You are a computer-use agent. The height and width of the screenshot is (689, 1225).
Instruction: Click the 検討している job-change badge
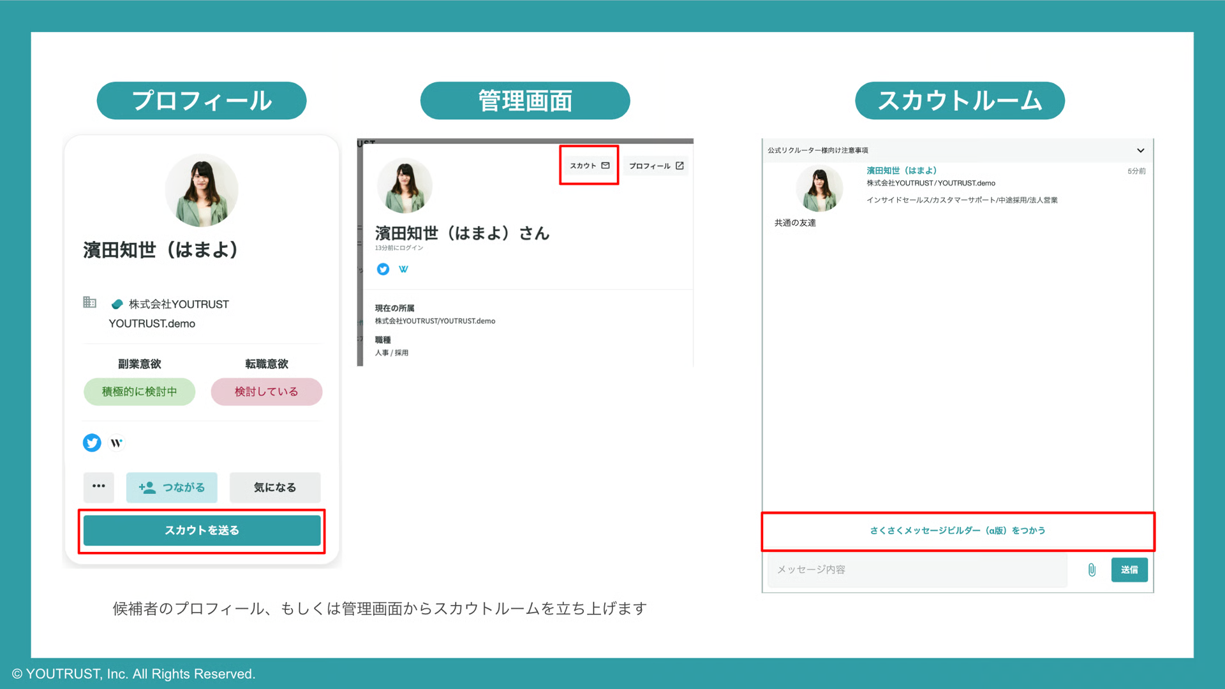[x=267, y=391]
